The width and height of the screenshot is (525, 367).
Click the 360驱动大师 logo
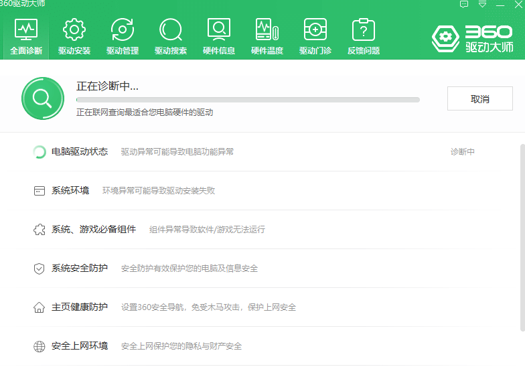[473, 39]
